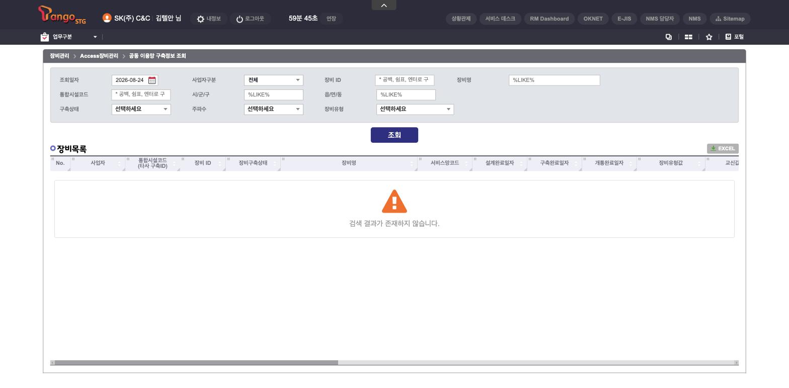The image size is (789, 388).
Task: Extend session with 연장 button
Action: tap(331, 19)
